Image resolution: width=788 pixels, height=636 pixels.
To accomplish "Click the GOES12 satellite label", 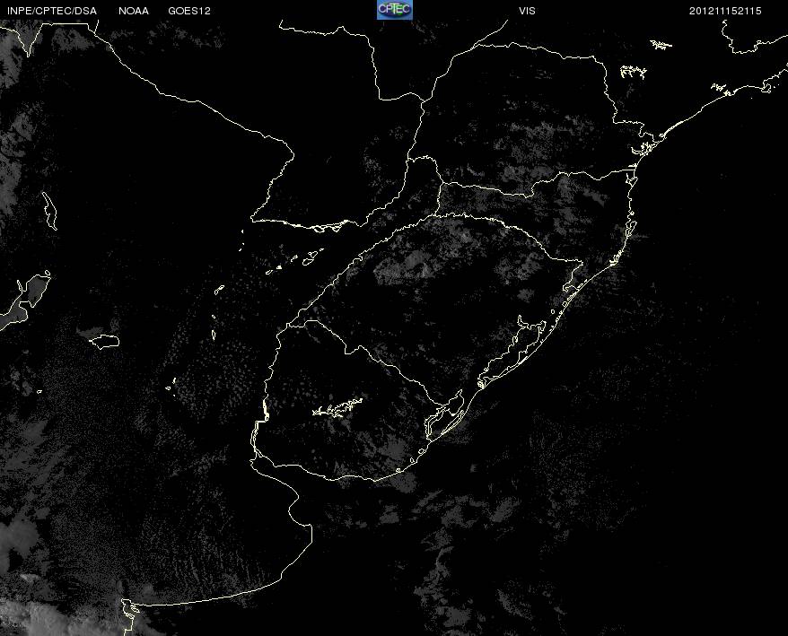I will coord(189,11).
